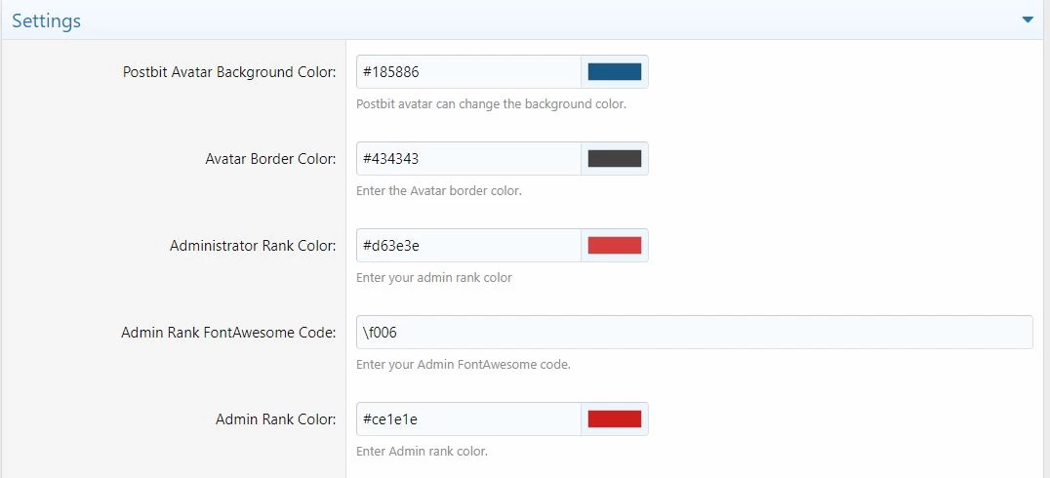Viewport: 1050px width, 478px height.
Task: Focus the #d63e3e color text field
Action: tap(468, 246)
